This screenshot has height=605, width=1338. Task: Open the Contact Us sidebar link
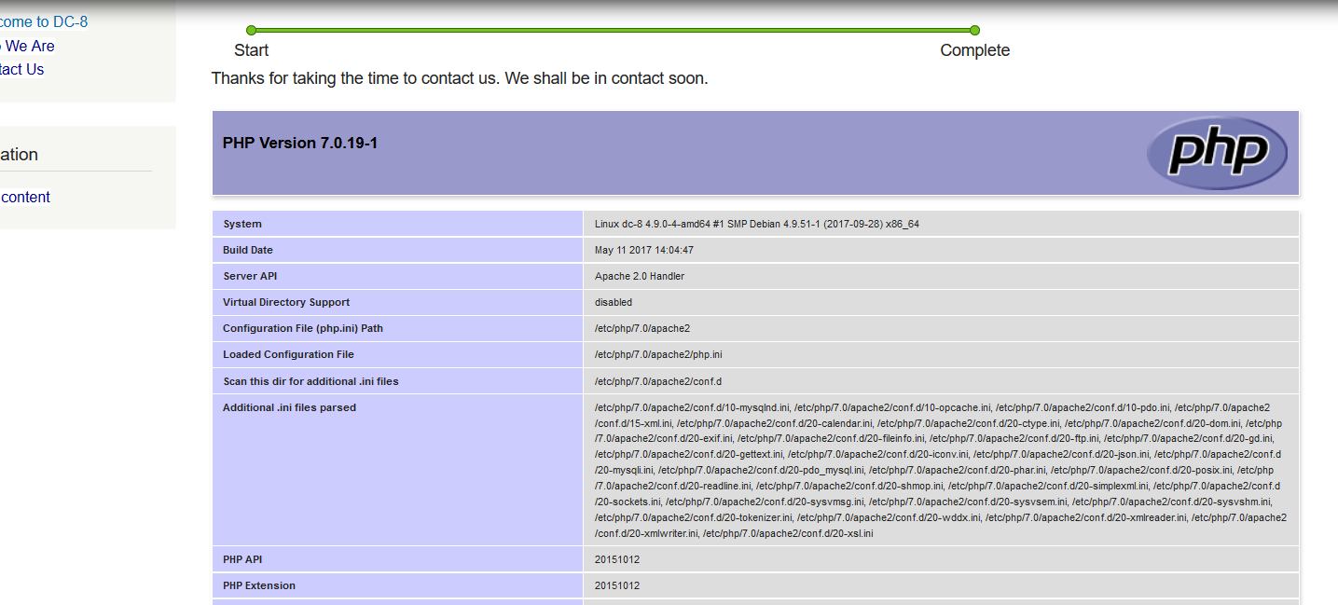tap(21, 69)
